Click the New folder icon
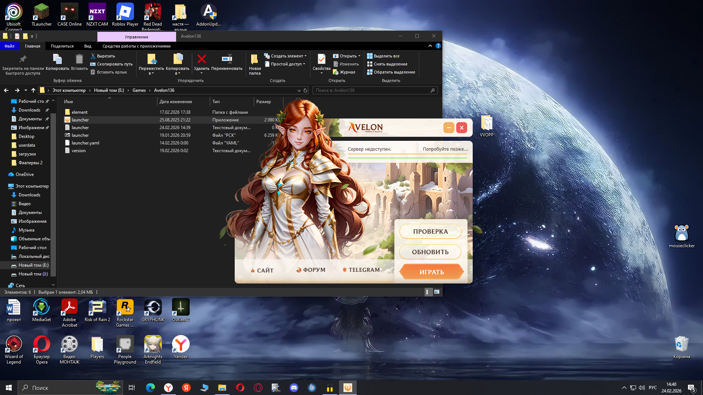 pos(254,59)
